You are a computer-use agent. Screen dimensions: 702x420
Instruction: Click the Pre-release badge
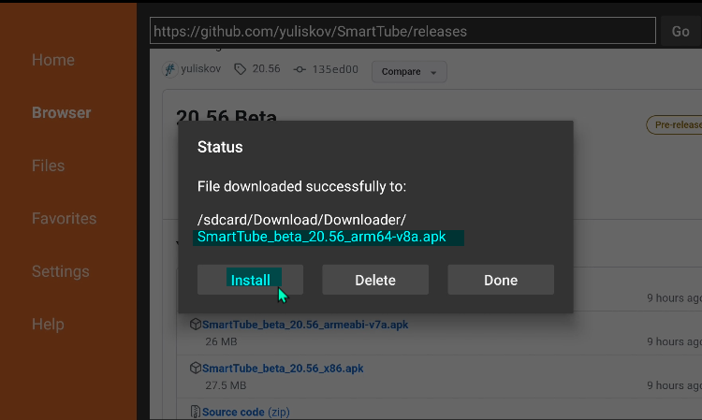point(674,124)
